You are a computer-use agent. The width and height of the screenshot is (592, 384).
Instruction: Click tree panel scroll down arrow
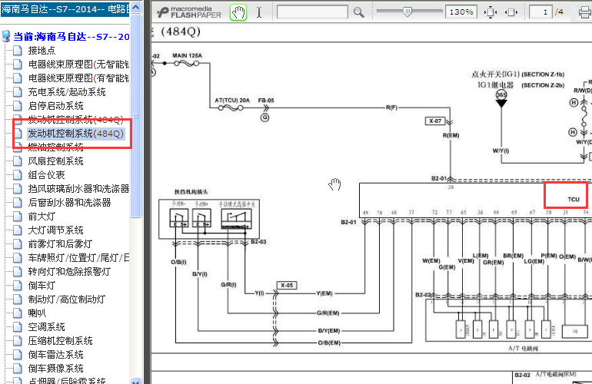(136, 380)
